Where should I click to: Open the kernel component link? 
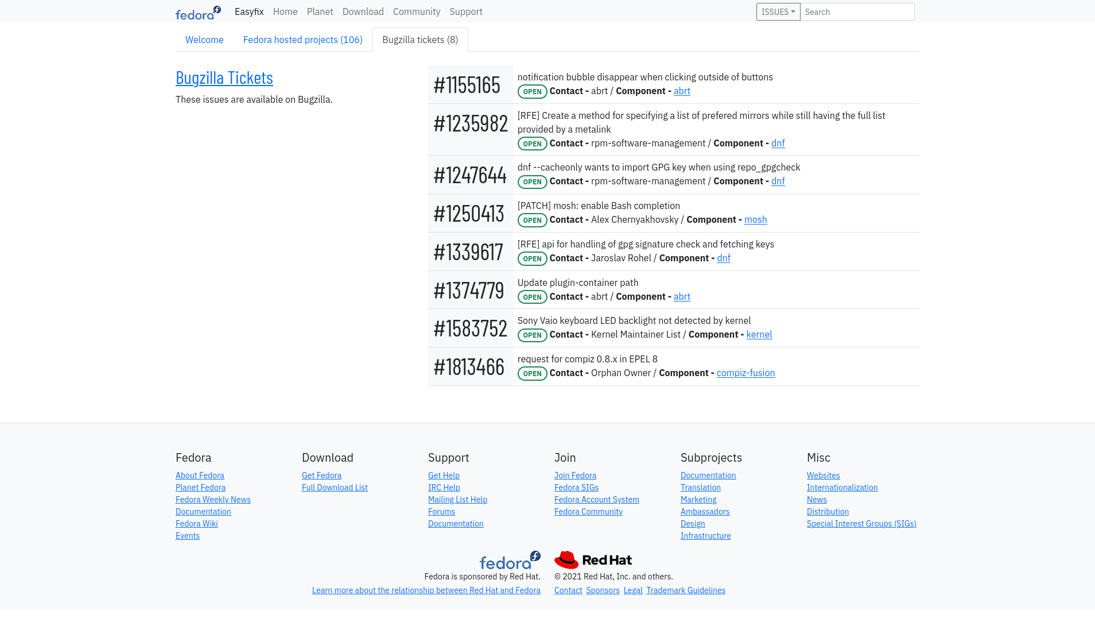pyautogui.click(x=759, y=334)
